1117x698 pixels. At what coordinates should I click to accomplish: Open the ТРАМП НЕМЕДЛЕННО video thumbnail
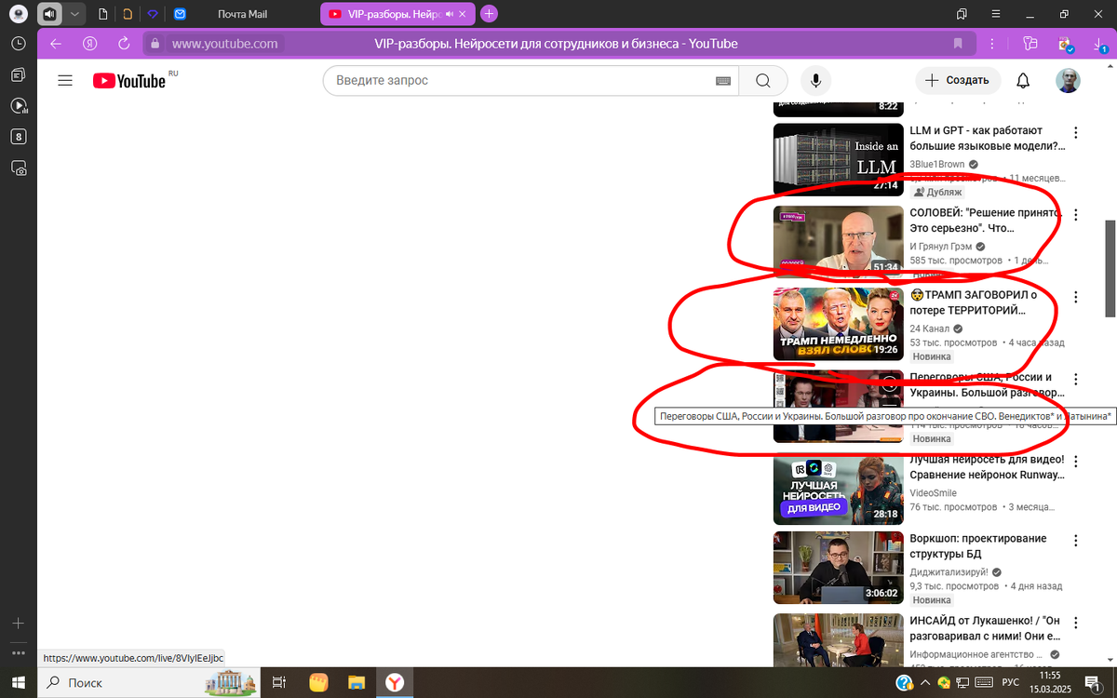click(838, 324)
